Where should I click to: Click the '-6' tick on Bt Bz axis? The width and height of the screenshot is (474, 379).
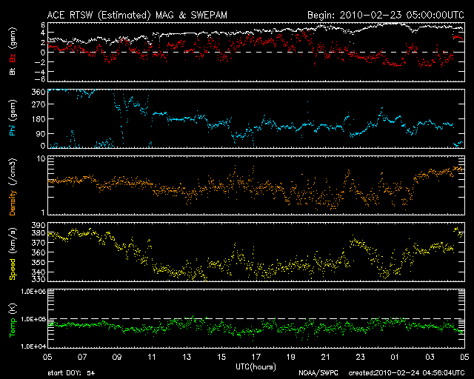[39, 79]
